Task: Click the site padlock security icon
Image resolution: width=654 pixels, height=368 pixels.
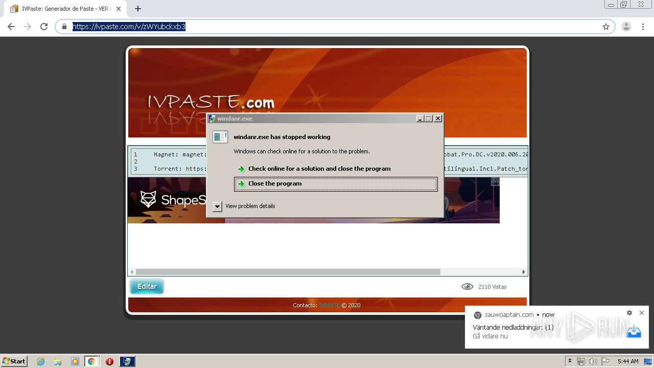Action: pos(64,27)
